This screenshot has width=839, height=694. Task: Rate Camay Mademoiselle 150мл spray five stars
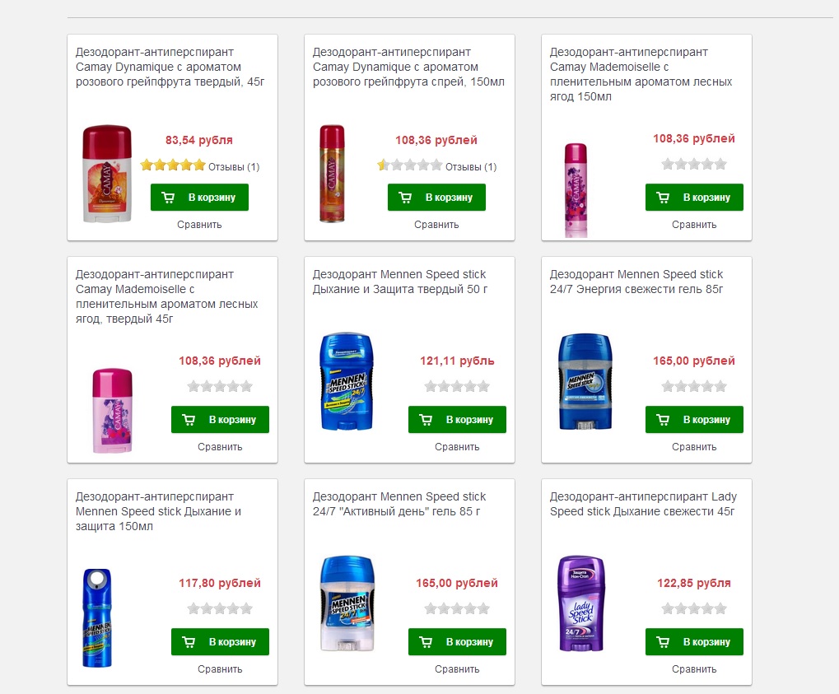[x=720, y=164]
